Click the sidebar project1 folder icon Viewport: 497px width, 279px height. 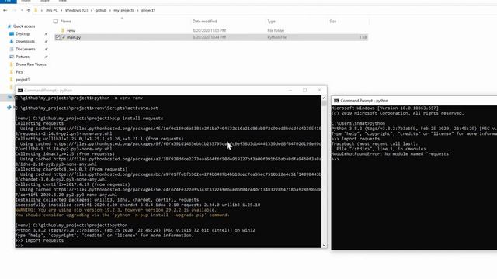point(12,80)
